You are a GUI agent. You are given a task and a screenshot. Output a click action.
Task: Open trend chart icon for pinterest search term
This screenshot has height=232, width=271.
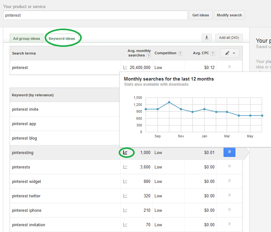click(125, 67)
